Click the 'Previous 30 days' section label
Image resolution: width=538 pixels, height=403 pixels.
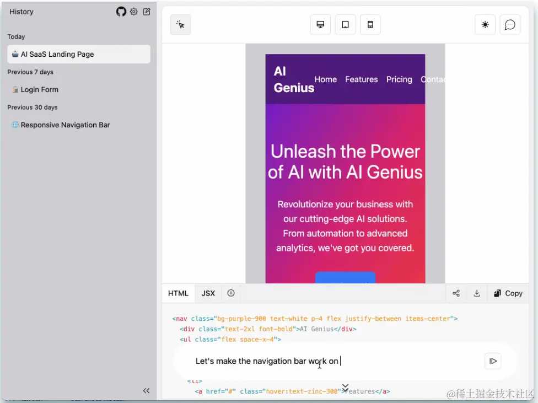(33, 108)
